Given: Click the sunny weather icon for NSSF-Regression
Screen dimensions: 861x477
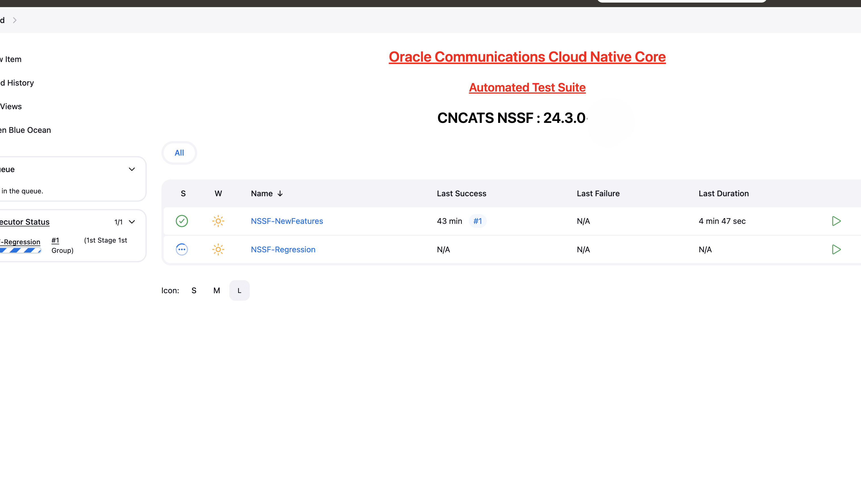Looking at the screenshot, I should tap(218, 249).
